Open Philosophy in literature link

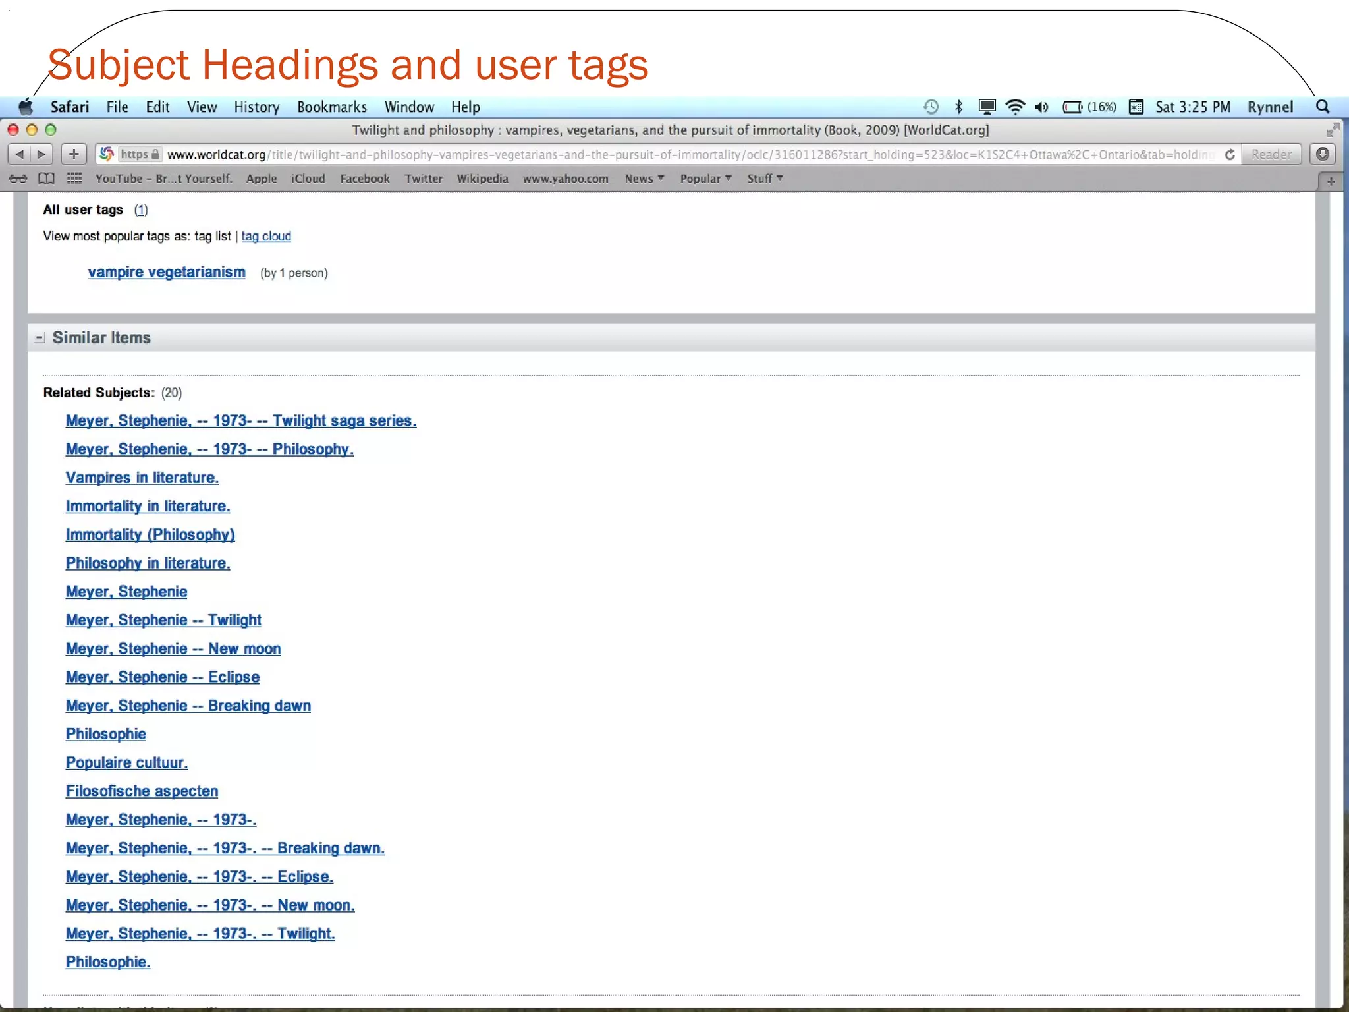[148, 563]
